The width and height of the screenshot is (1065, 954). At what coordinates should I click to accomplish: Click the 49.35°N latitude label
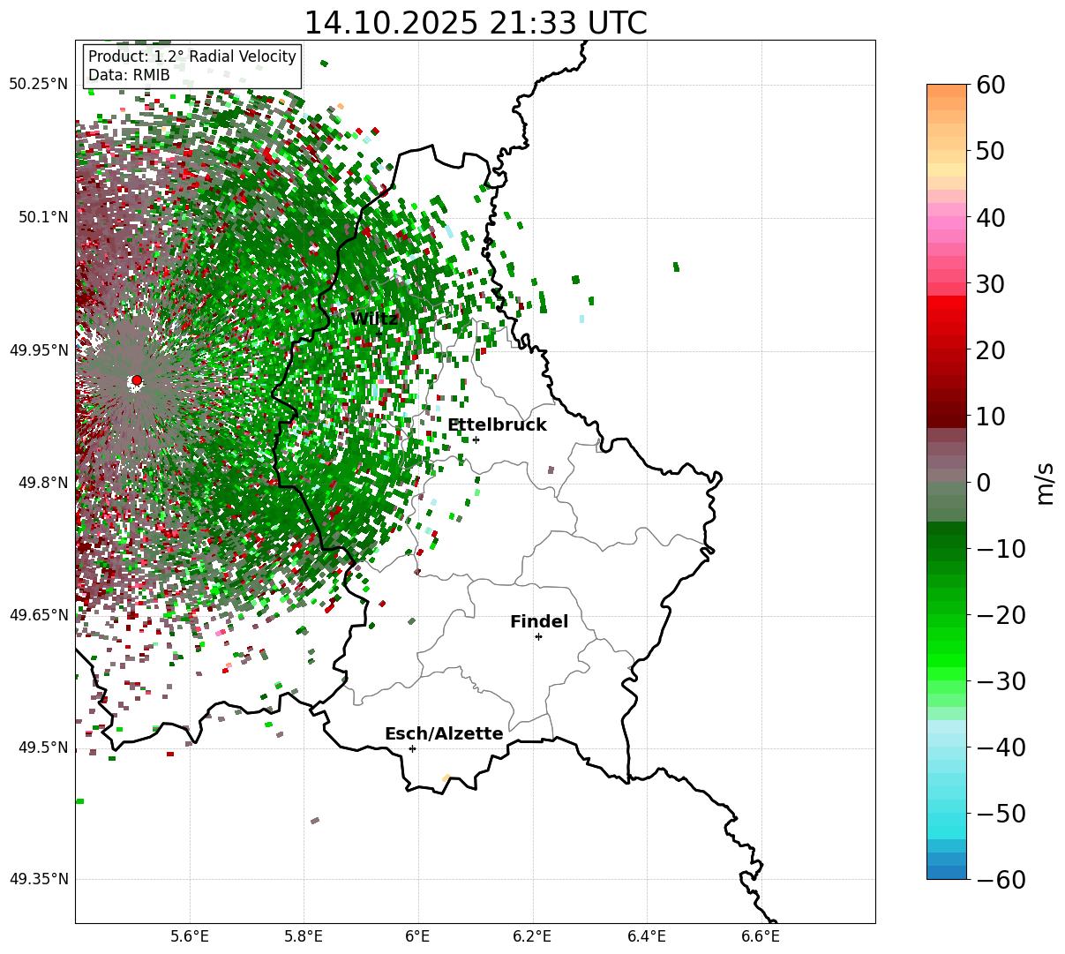39,880
